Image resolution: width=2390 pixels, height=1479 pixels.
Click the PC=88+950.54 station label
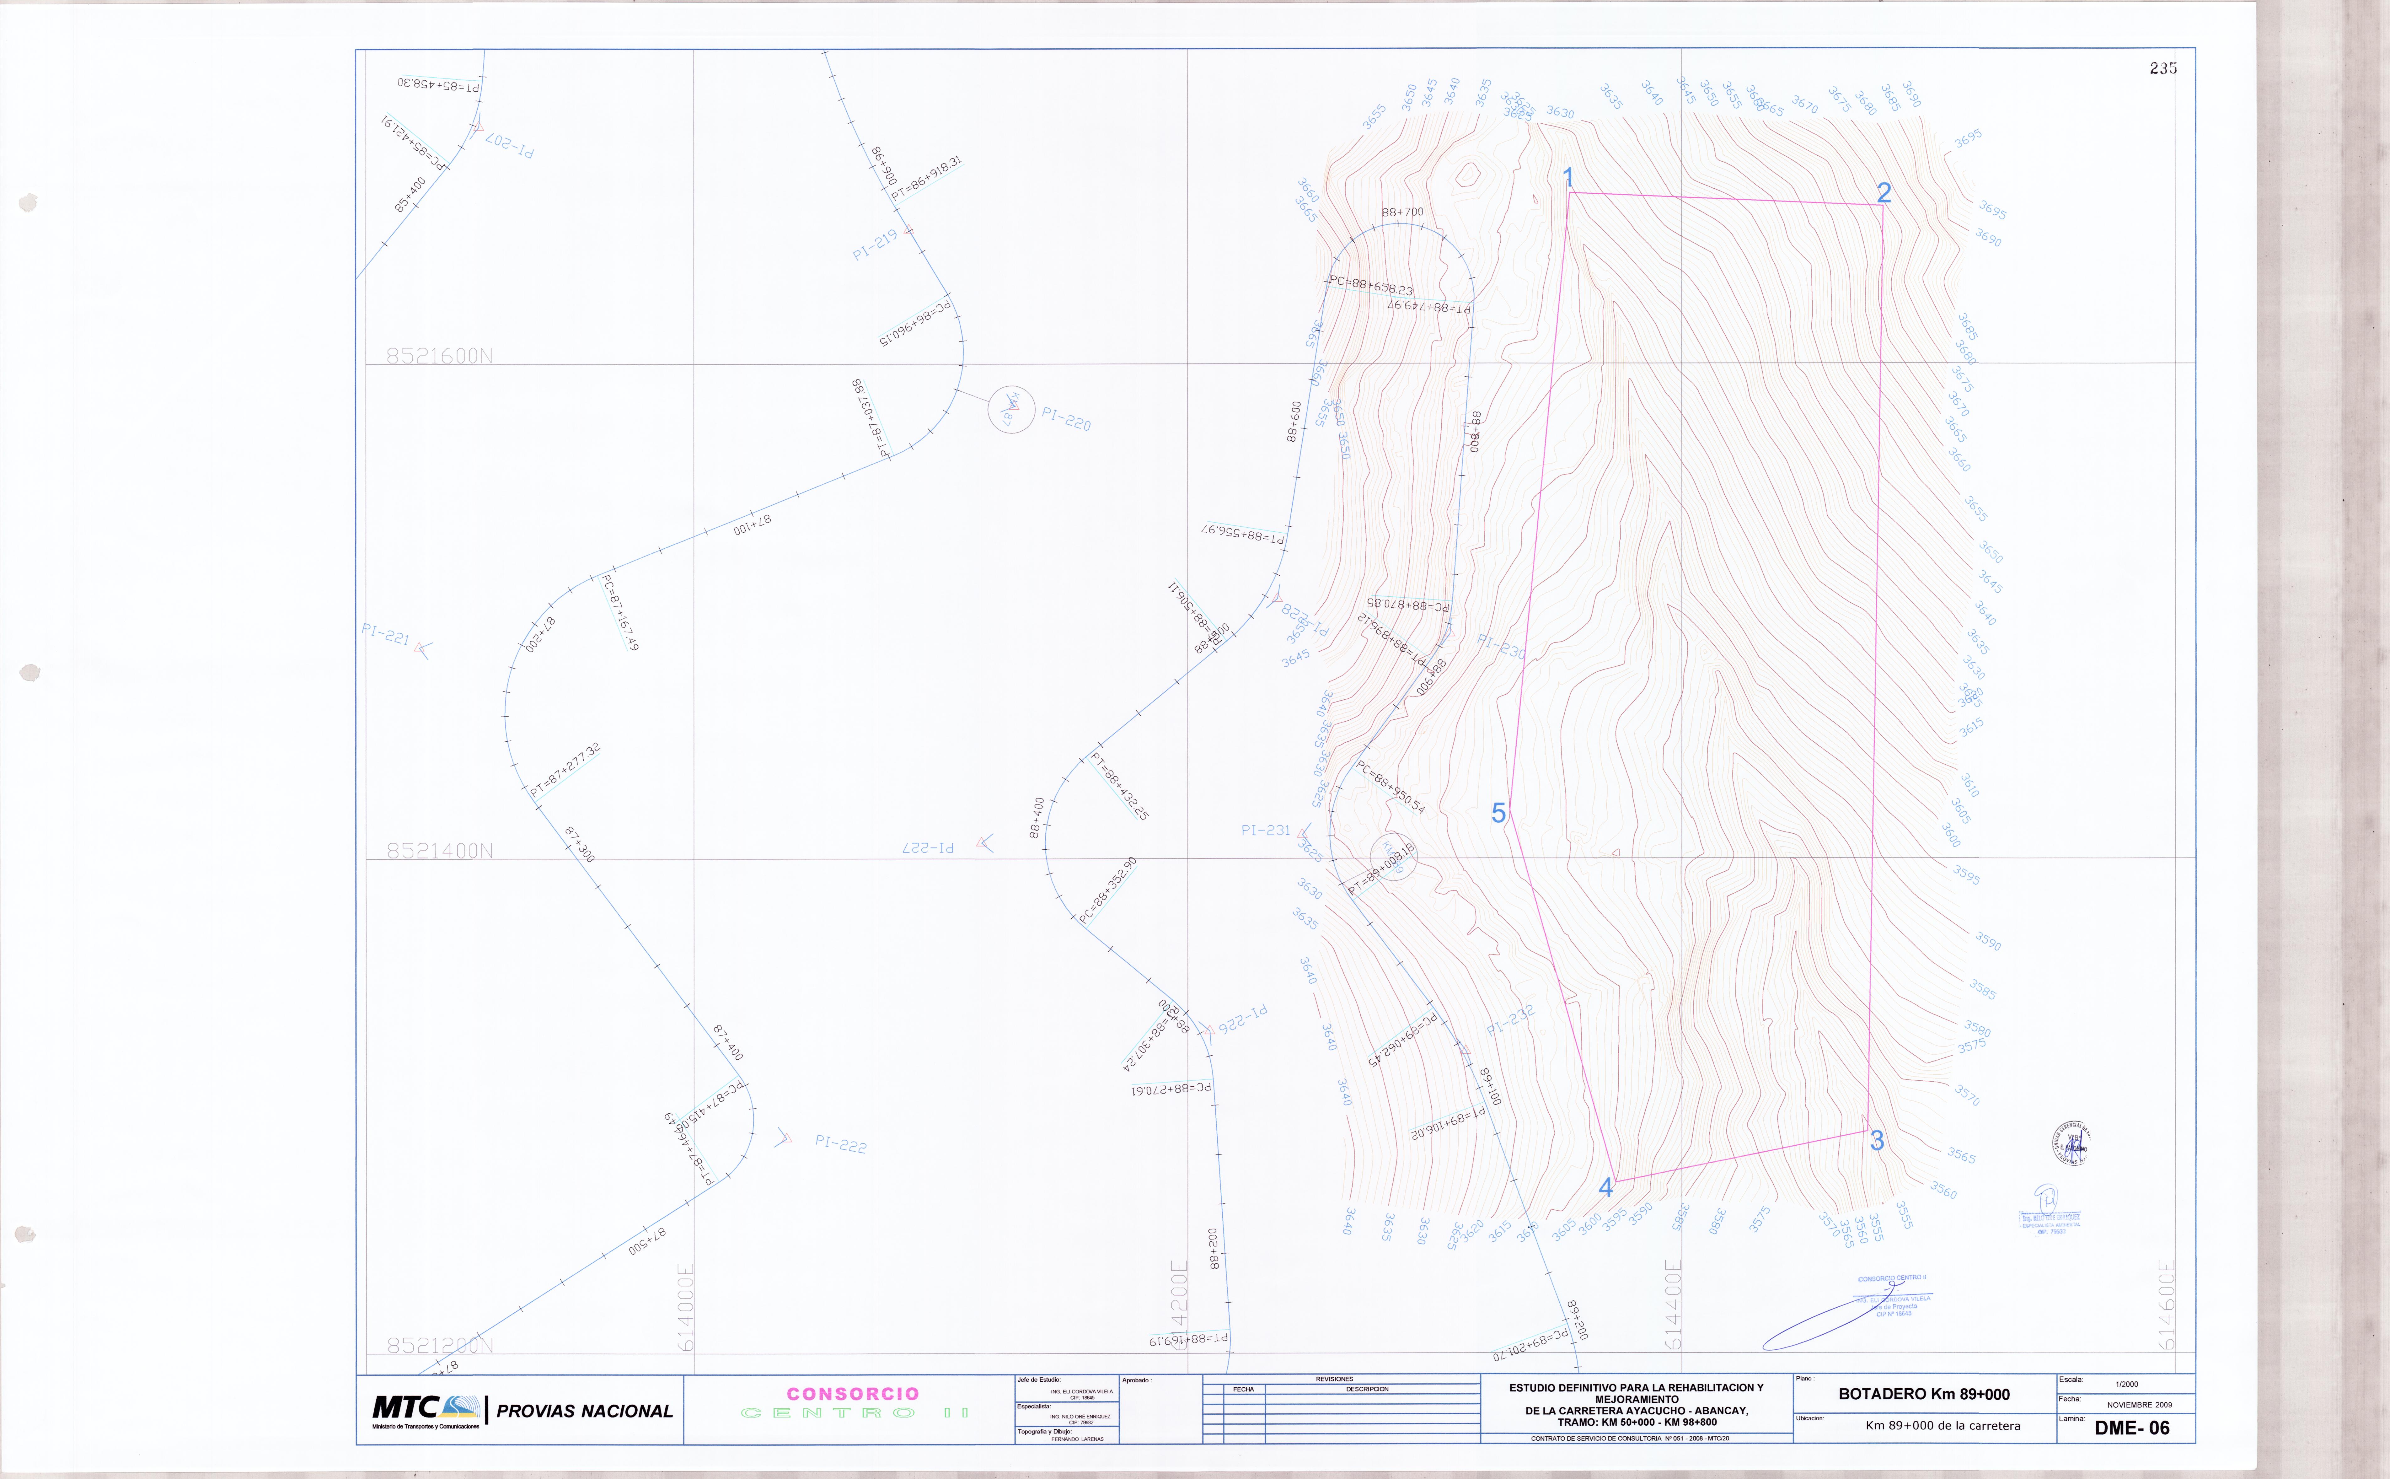coord(1391,788)
